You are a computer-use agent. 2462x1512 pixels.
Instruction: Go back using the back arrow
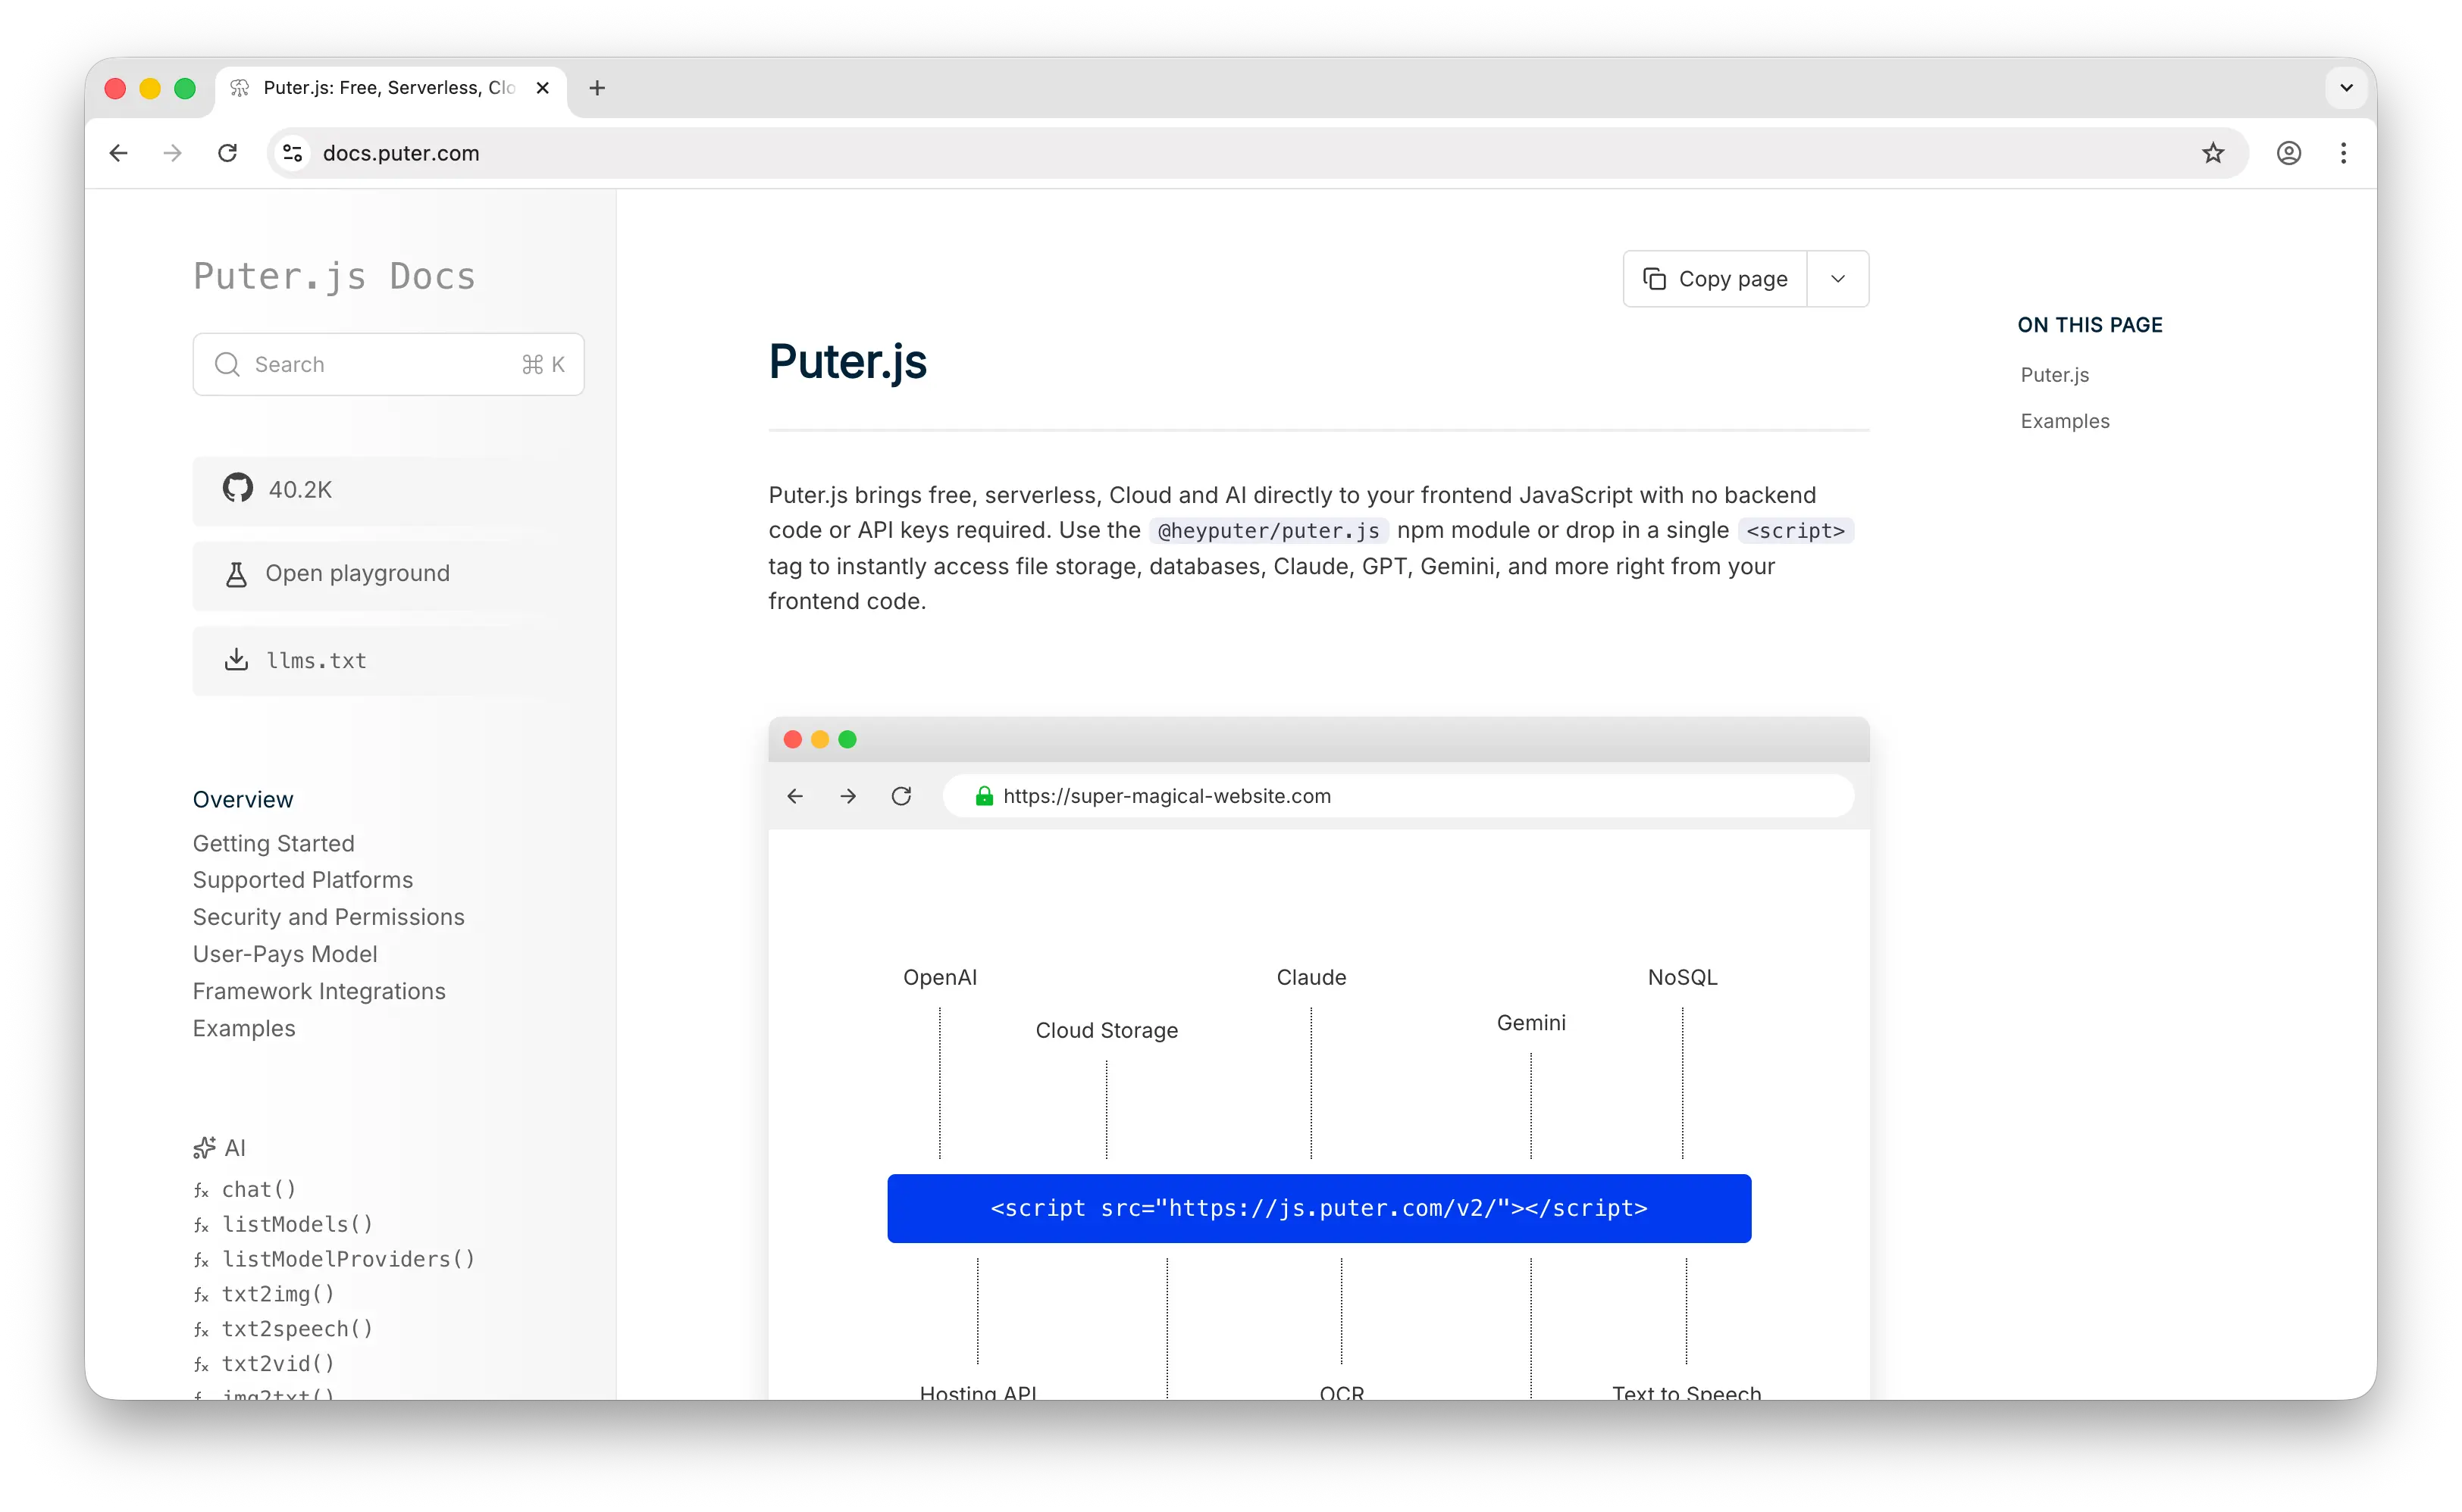[118, 153]
